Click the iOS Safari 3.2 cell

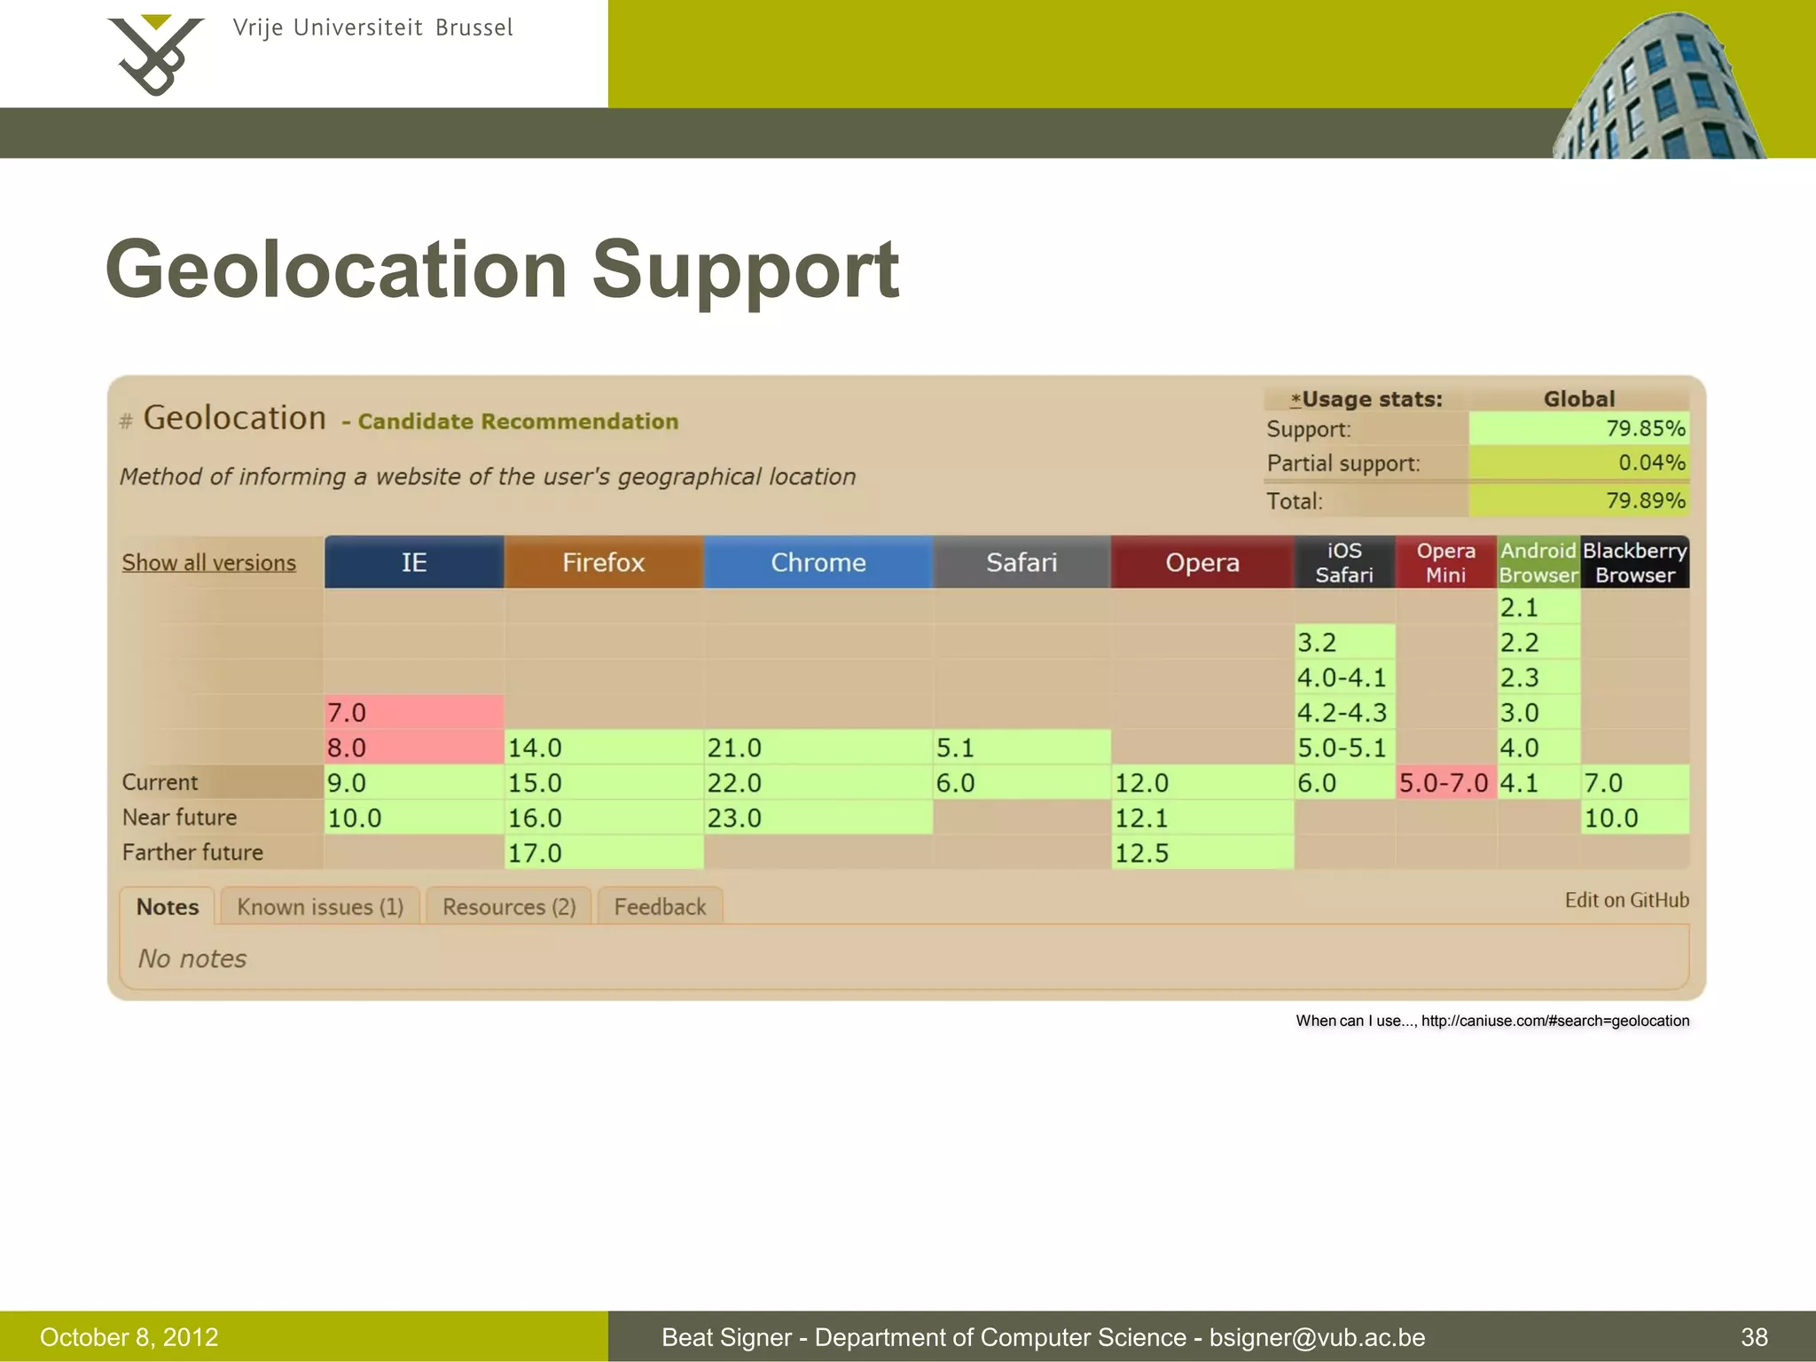(x=1344, y=642)
